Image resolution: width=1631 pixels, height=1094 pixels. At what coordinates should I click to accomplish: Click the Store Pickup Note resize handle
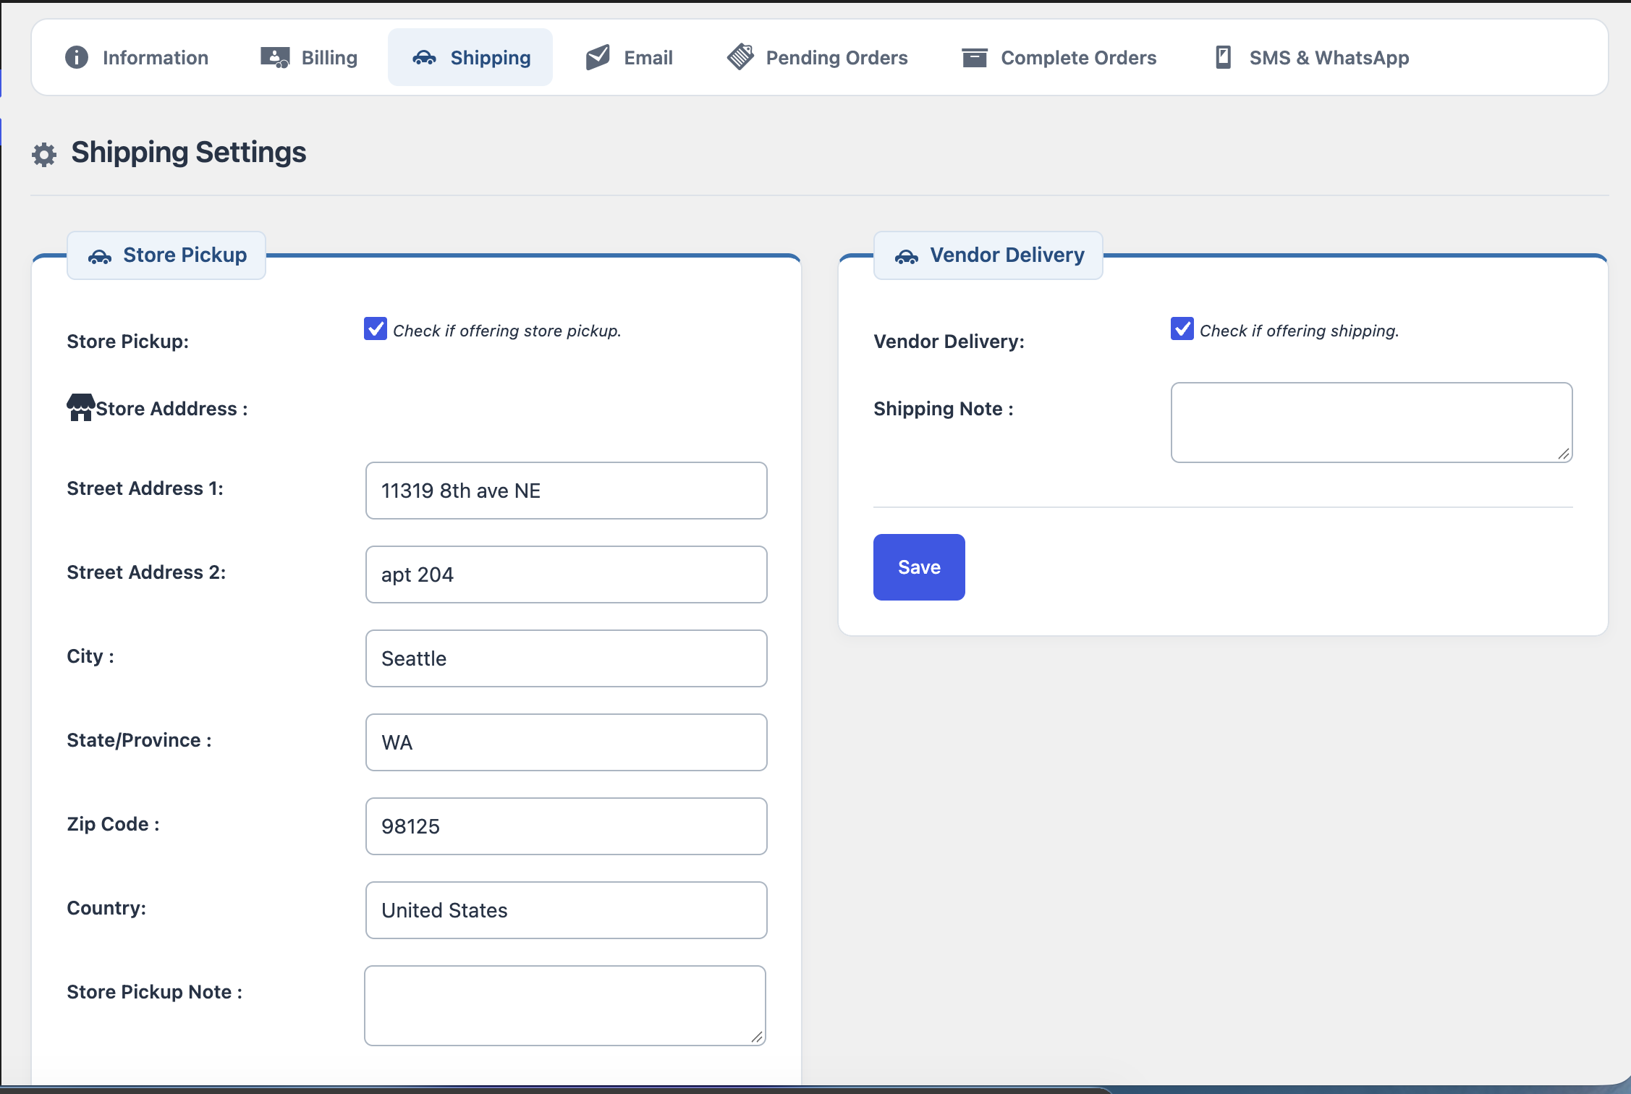pos(757,1037)
